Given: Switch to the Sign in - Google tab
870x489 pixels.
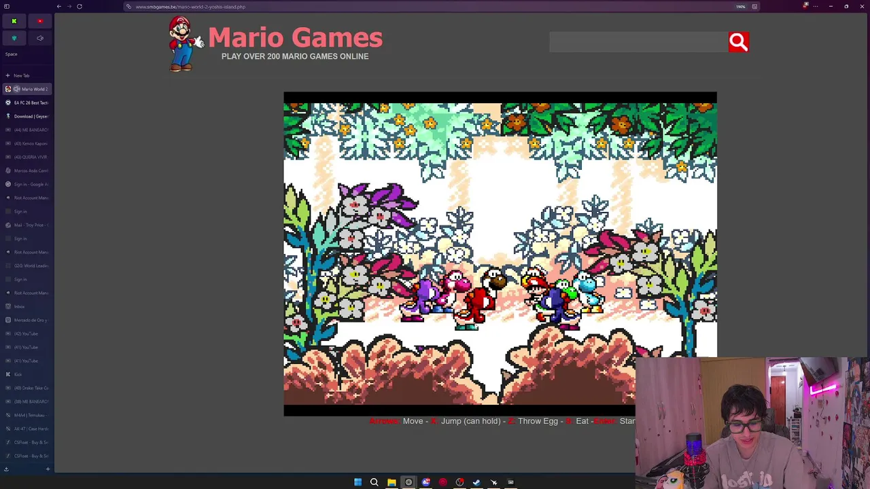Looking at the screenshot, I should pos(27,184).
